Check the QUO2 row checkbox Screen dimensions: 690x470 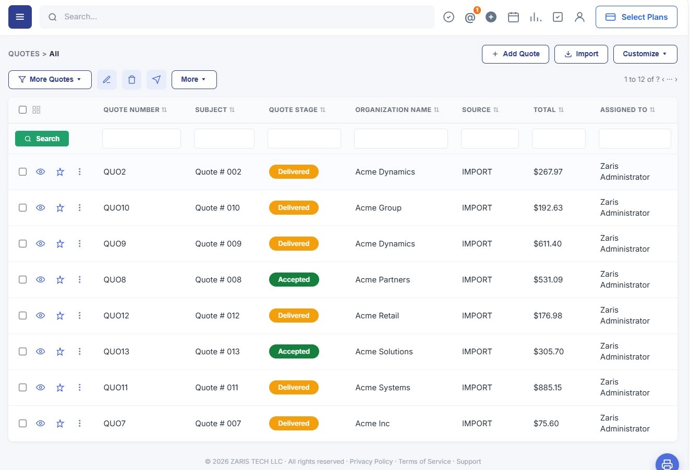point(22,172)
